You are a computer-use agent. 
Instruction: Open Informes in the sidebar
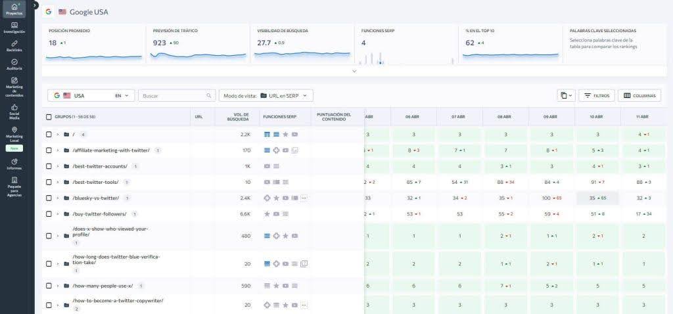[x=14, y=164]
